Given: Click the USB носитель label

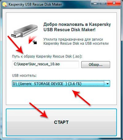Looking at the screenshot, I should (24, 76).
